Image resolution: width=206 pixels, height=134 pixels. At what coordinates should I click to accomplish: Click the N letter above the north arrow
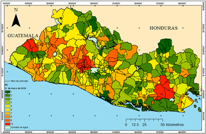(16, 10)
